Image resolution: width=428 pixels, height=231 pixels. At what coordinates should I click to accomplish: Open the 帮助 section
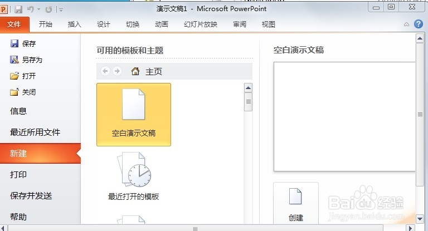pyautogui.click(x=18, y=217)
